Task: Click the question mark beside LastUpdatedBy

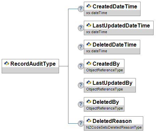Action: point(81,85)
